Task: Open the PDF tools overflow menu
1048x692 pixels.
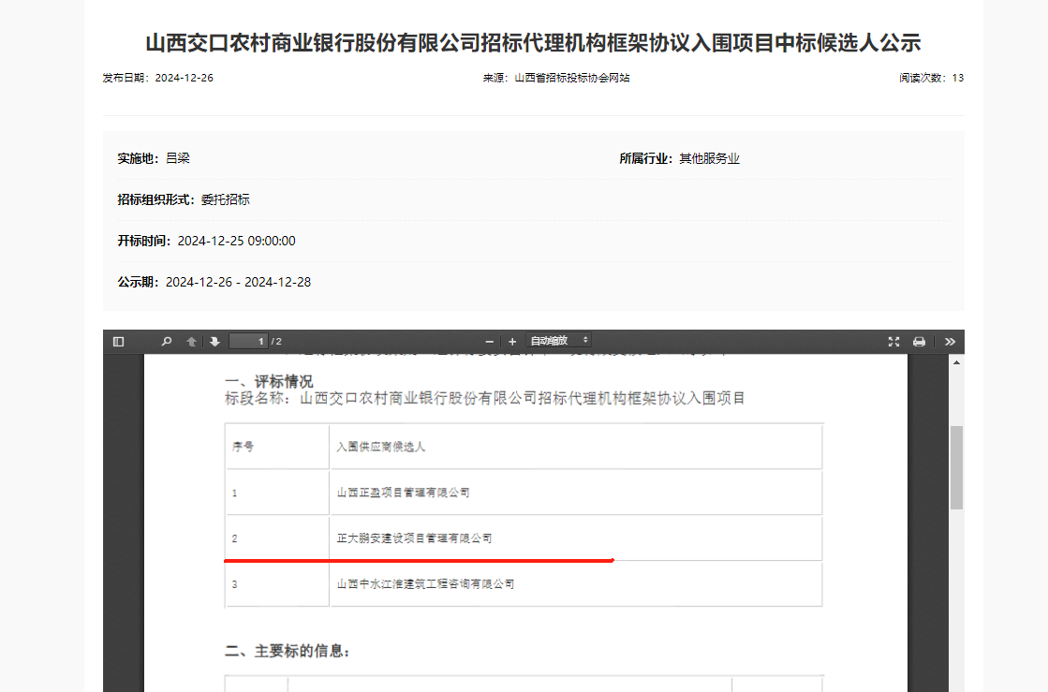Action: point(950,342)
